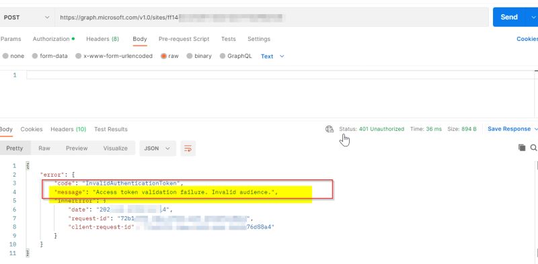Open the JSON format dropdown

[x=157, y=148]
